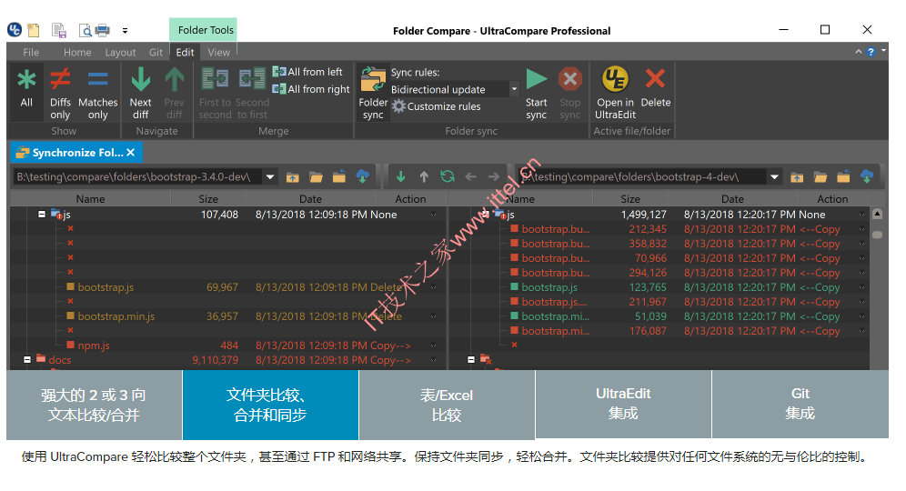Merge Second to first
The height and width of the screenshot is (491, 906).
click(252, 93)
